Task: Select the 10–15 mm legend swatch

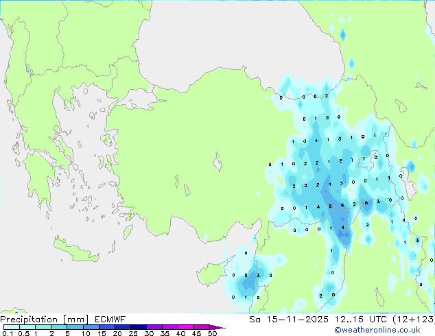Action: (91, 327)
